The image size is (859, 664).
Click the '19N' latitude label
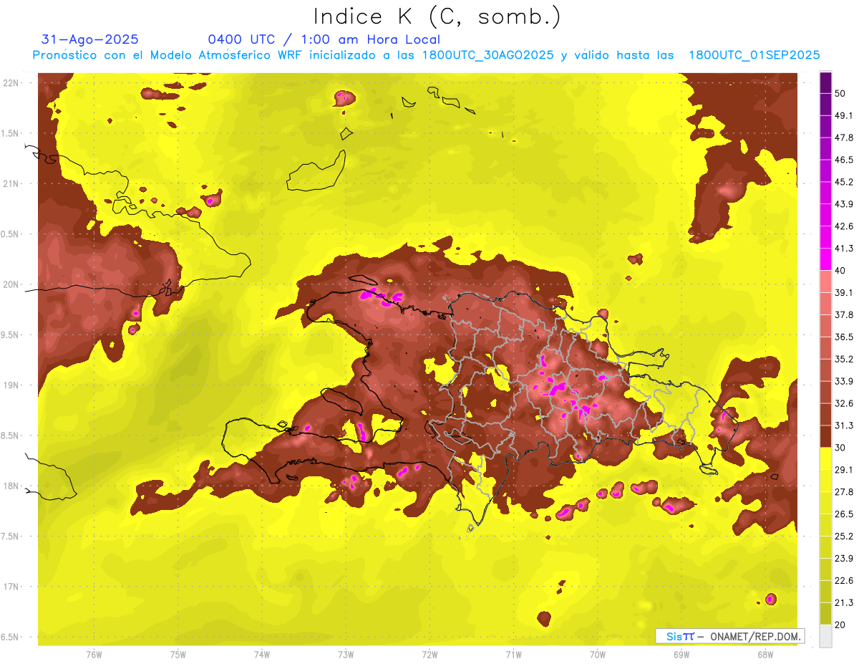coord(12,385)
